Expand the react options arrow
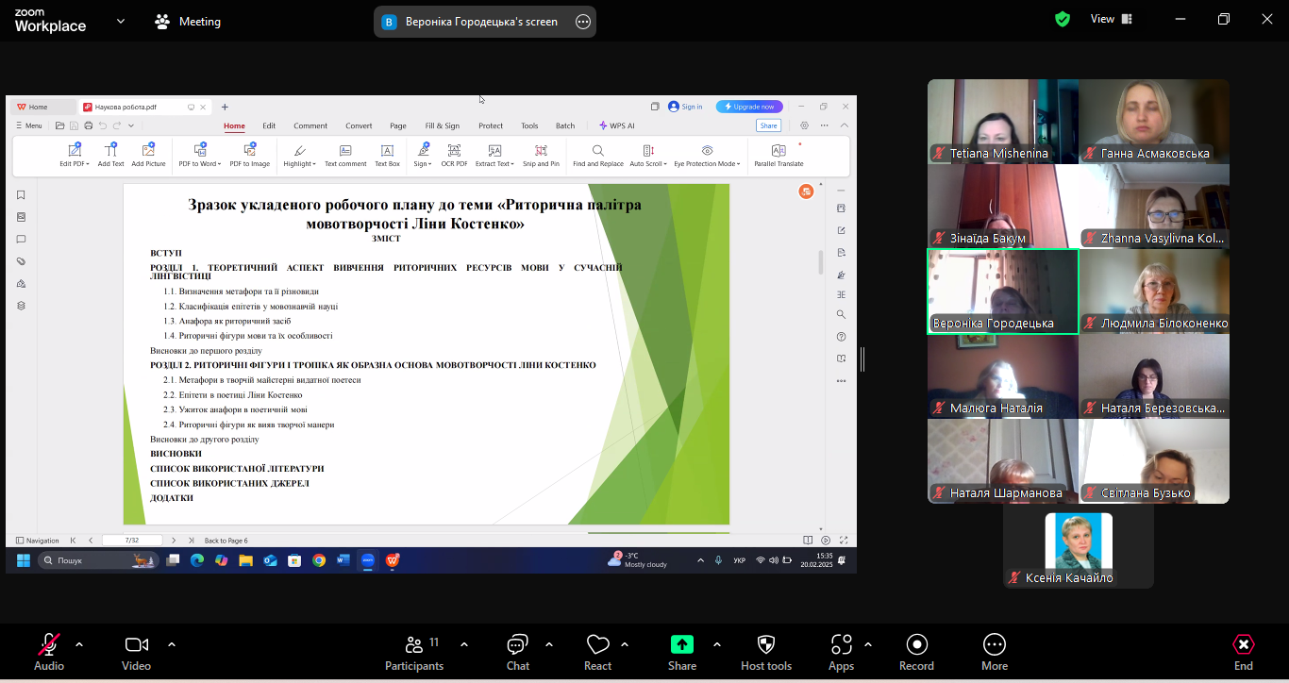 (625, 644)
